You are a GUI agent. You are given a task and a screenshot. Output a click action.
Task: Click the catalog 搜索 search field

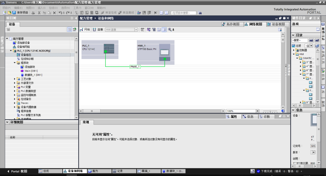[x=300, y=40]
